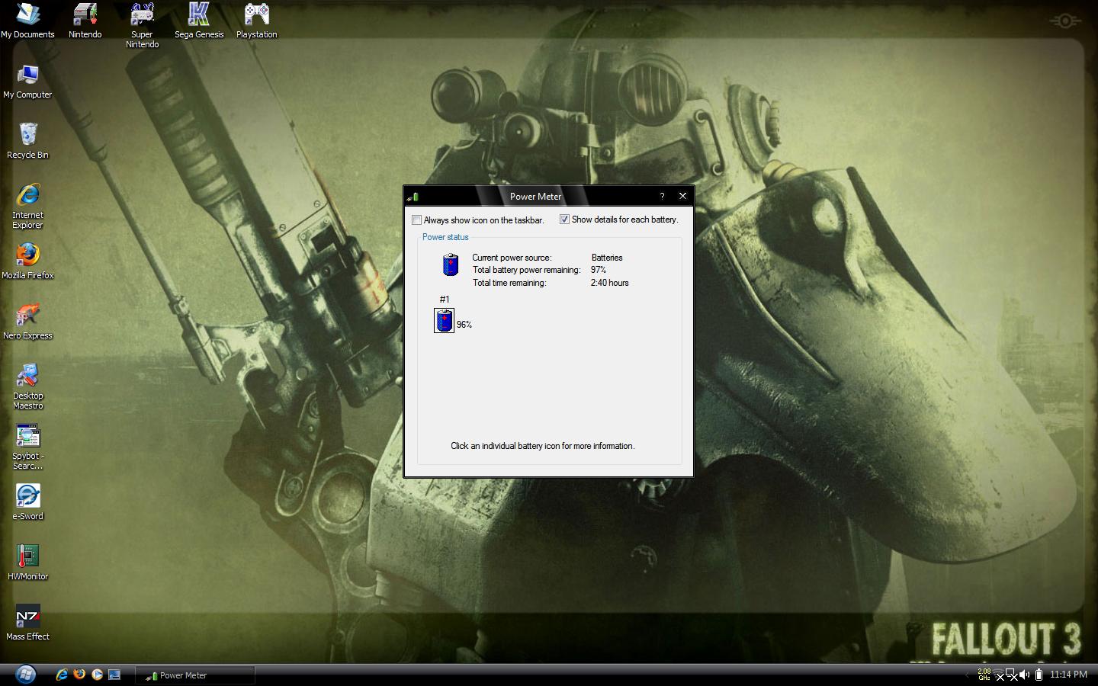Click the 96% label beside battery #1
The height and width of the screenshot is (686, 1098).
point(464,325)
